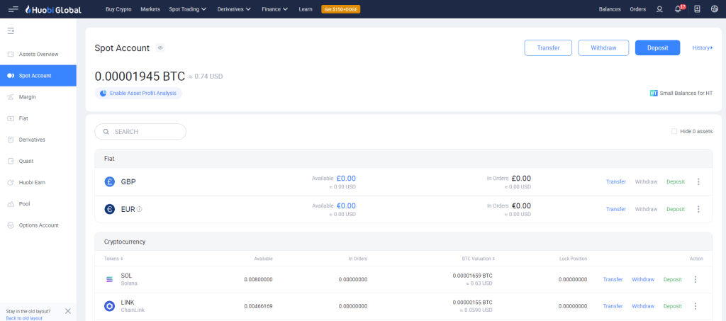Screen dimensions: 726x321
Task: Sort by the BTC Valuation column
Action: [477, 259]
